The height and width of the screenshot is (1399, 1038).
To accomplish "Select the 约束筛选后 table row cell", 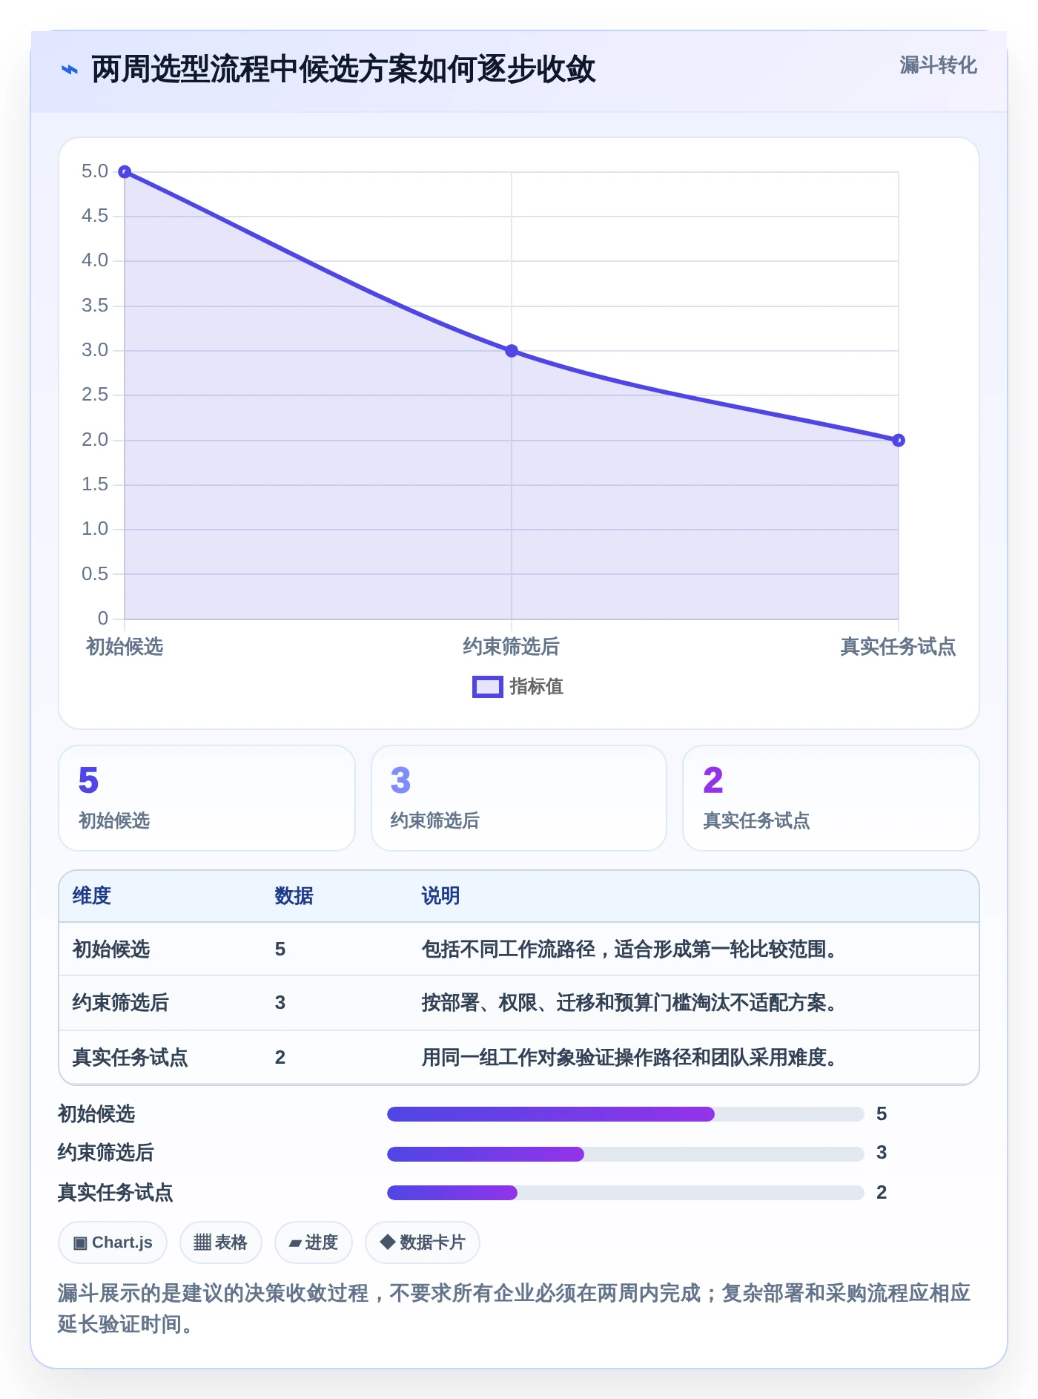I will point(121,1003).
